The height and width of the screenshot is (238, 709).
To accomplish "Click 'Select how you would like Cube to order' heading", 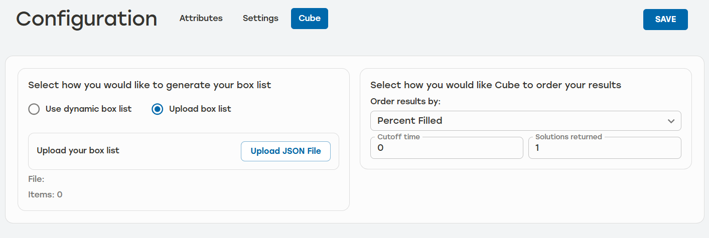I will point(496,85).
